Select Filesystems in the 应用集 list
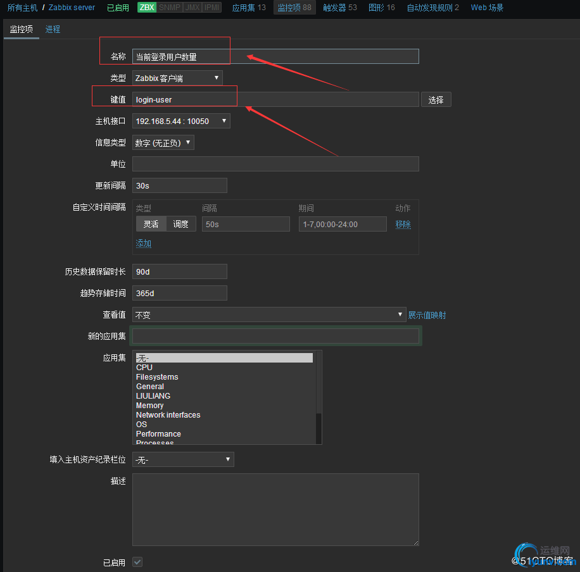580x572 pixels. [x=224, y=376]
